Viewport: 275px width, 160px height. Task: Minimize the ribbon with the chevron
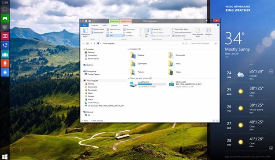coord(215,25)
